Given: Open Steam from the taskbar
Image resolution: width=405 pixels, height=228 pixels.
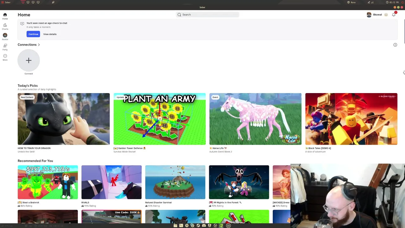Looking at the screenshot, I should pyautogui.click(x=198, y=225).
